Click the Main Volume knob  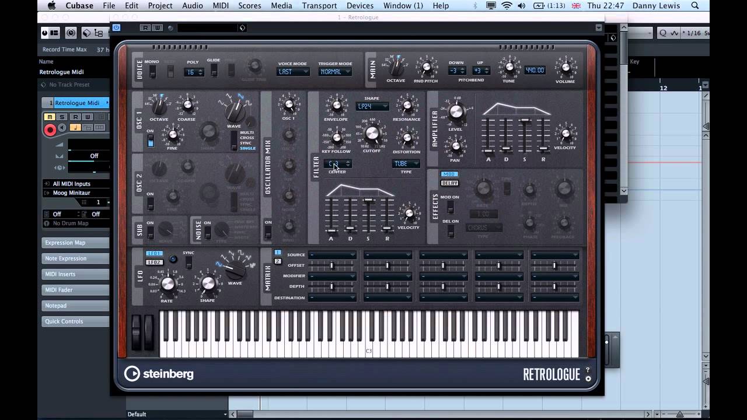click(565, 68)
